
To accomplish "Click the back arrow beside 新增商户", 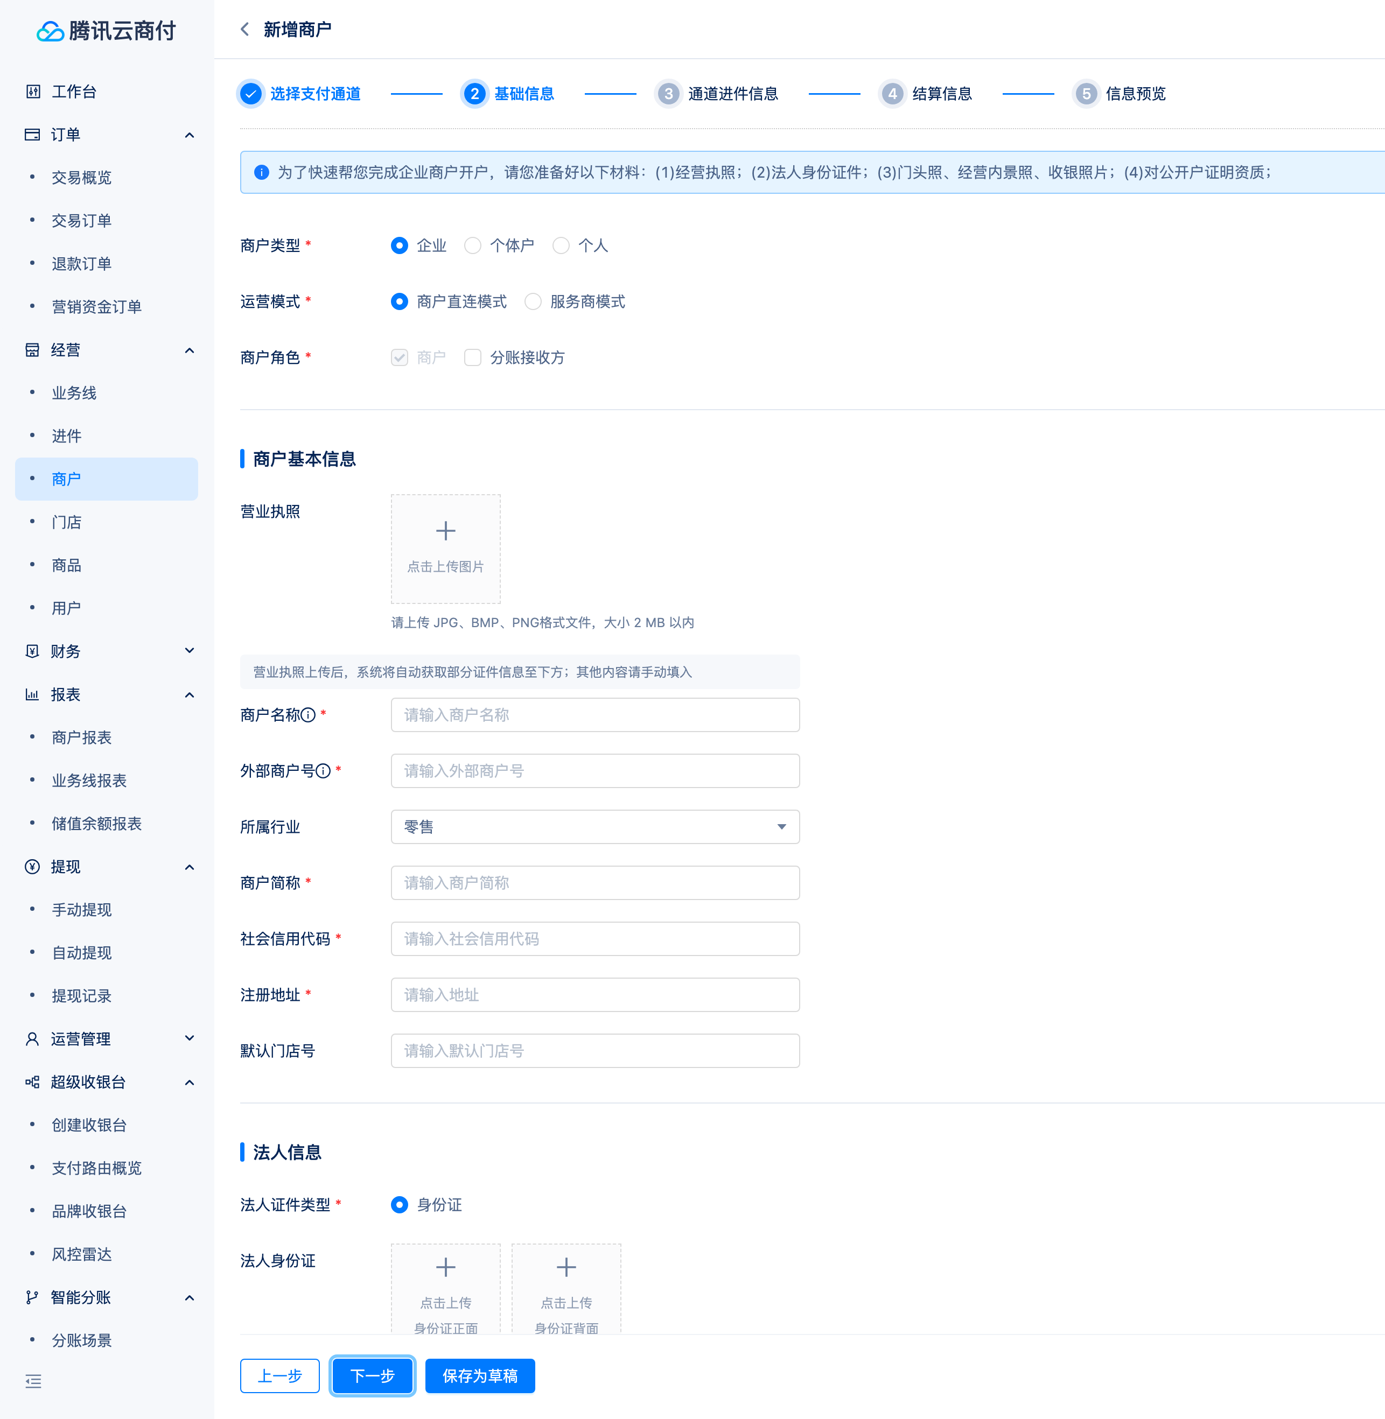I will [x=245, y=29].
